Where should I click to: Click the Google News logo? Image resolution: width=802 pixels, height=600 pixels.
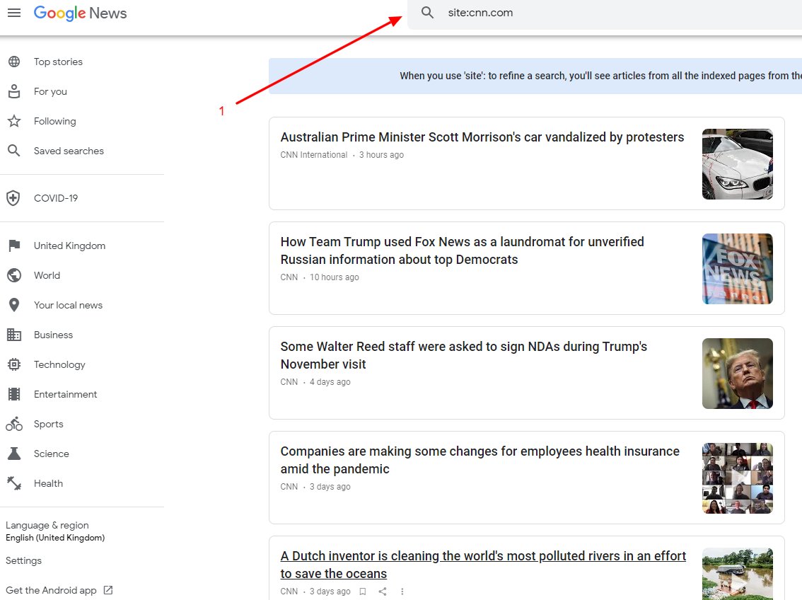pos(81,13)
